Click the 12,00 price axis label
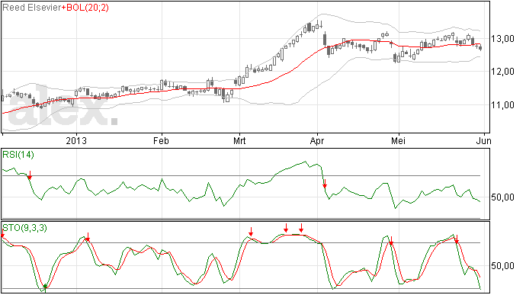The image size is (526, 295). [502, 72]
